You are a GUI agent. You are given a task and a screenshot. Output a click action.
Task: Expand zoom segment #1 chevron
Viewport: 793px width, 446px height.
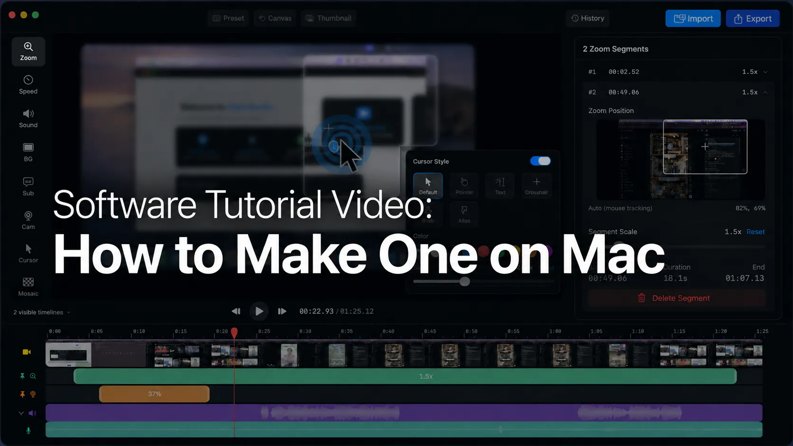pyautogui.click(x=765, y=72)
